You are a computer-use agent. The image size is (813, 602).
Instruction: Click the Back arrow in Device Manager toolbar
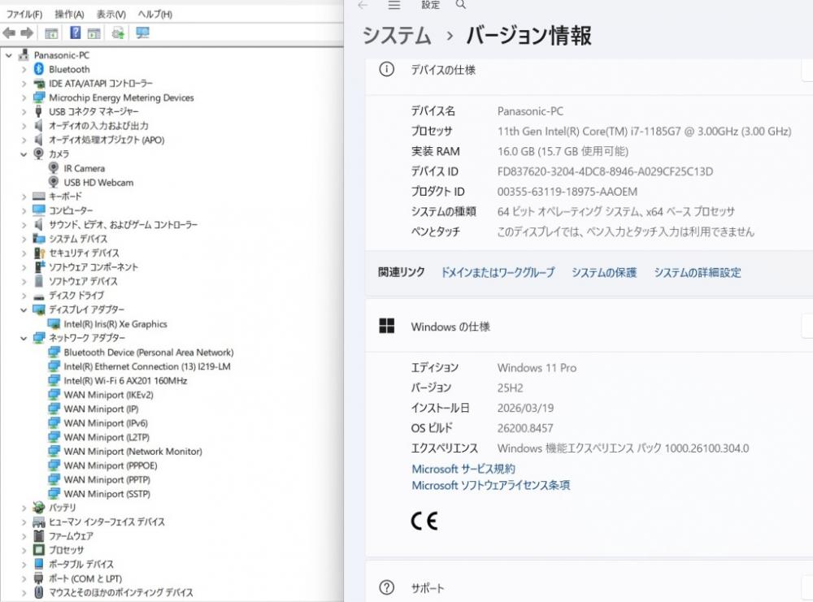coord(9,33)
